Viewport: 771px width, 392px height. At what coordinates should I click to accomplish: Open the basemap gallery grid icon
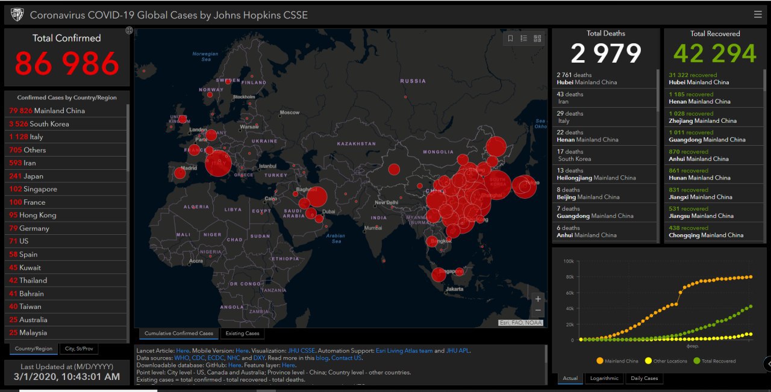point(537,39)
